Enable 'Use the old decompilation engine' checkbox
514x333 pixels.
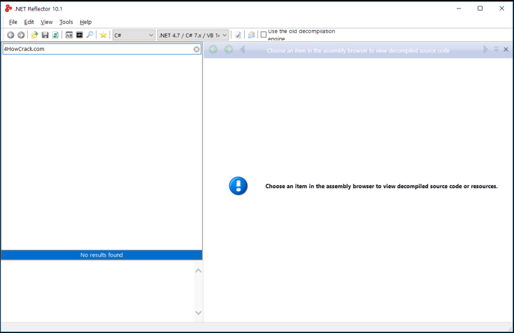click(x=263, y=35)
